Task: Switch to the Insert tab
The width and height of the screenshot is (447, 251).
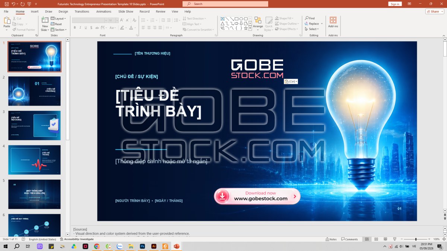Action: pyautogui.click(x=35, y=12)
